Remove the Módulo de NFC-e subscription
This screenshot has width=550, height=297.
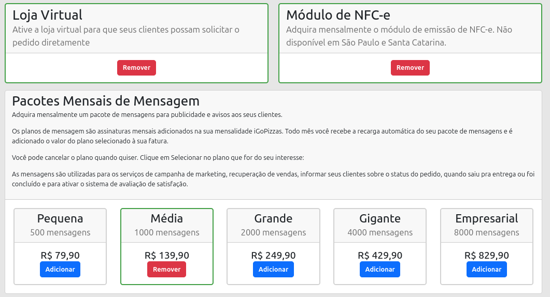pos(410,68)
